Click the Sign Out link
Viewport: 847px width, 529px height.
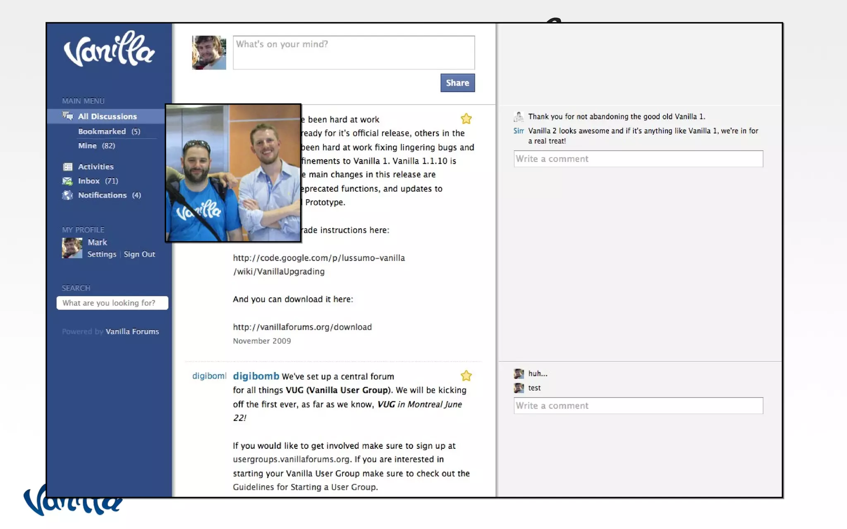pos(139,254)
